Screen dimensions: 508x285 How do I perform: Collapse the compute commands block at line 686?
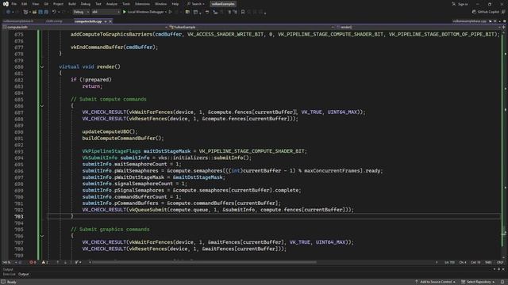[42, 106]
